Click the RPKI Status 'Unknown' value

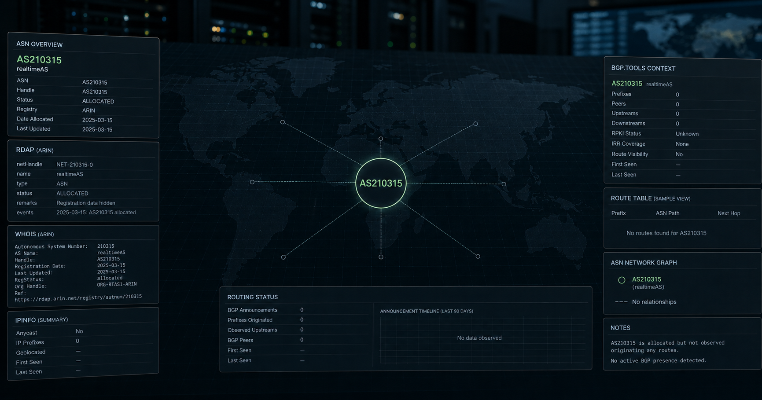(x=687, y=134)
